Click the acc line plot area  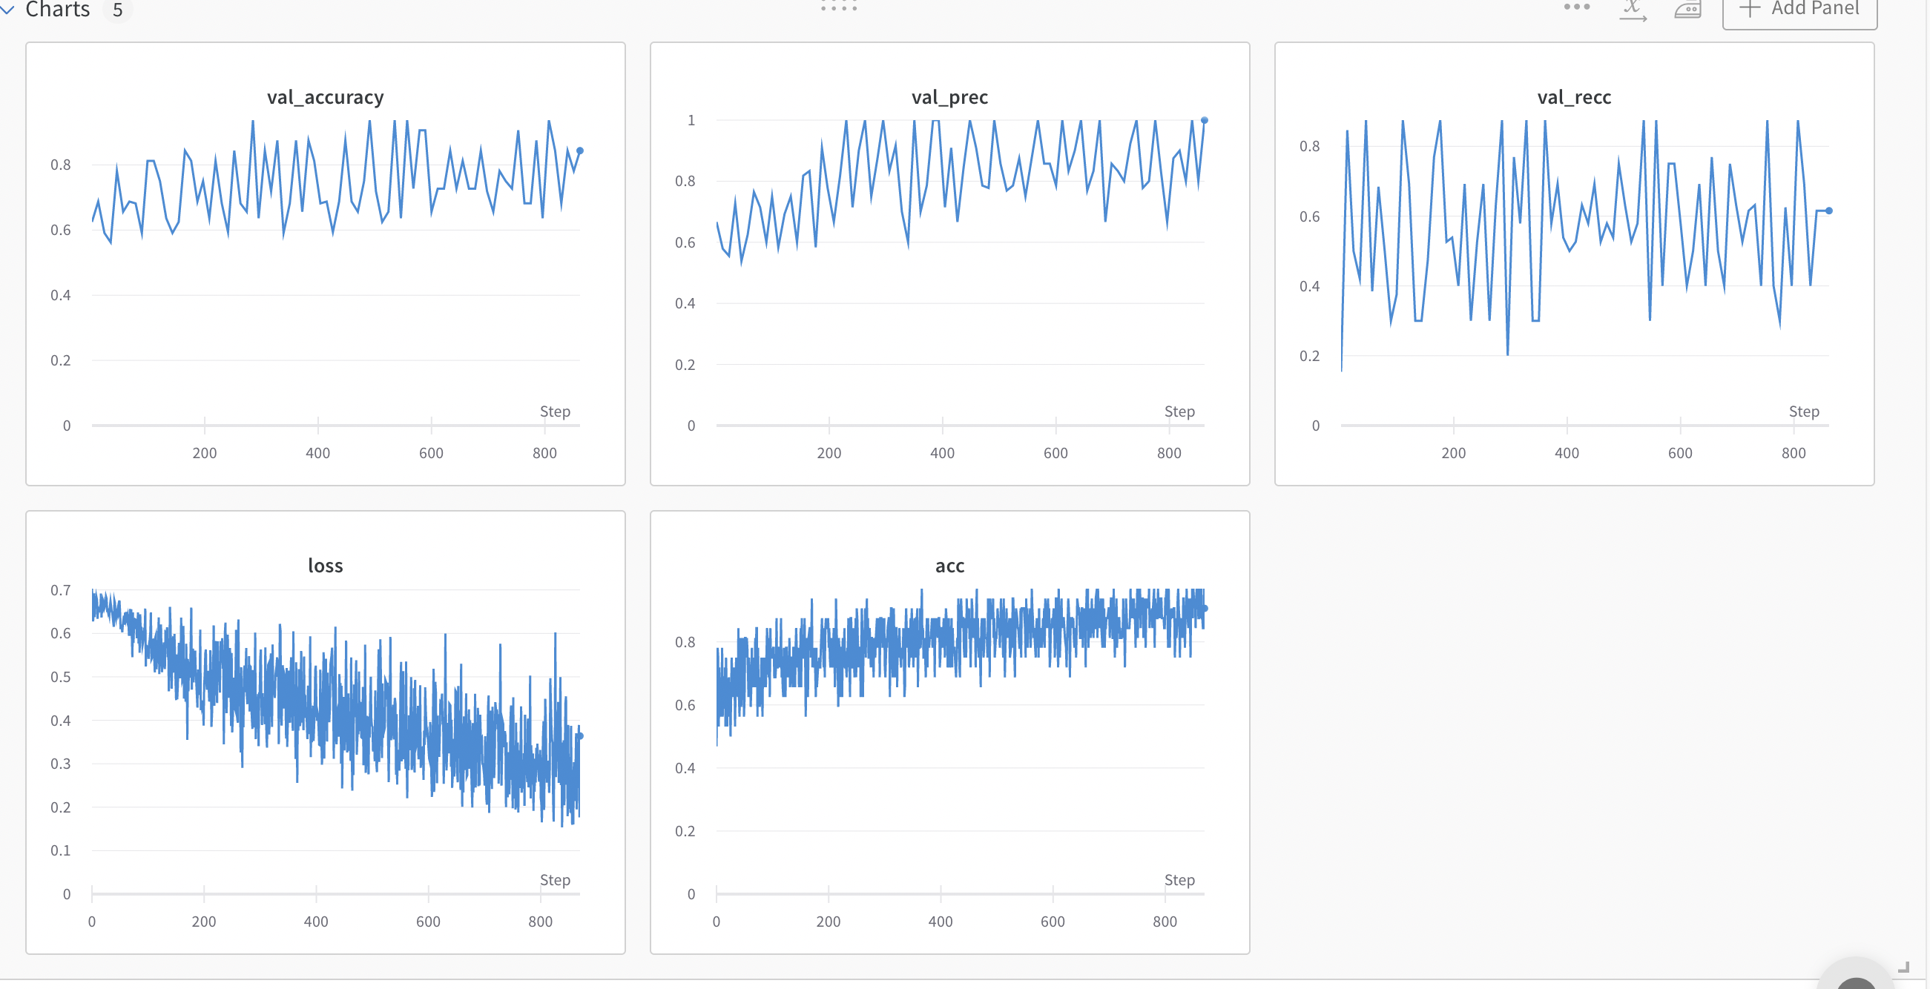click(x=960, y=741)
